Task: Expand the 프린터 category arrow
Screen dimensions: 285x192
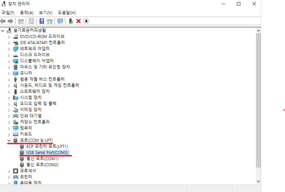Action: [9, 177]
